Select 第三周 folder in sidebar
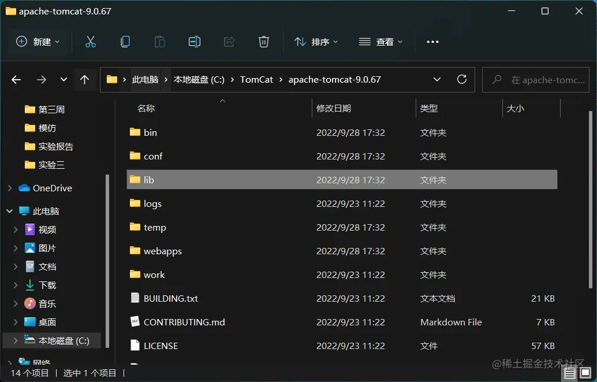 (x=45, y=109)
